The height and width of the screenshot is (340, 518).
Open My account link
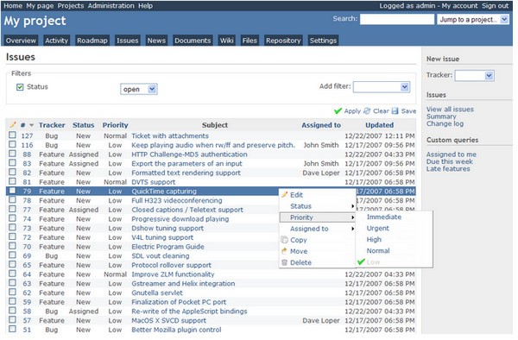tap(459, 6)
